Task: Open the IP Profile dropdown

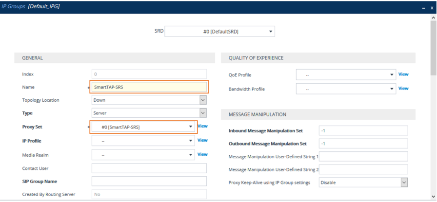Action: pyautogui.click(x=144, y=141)
